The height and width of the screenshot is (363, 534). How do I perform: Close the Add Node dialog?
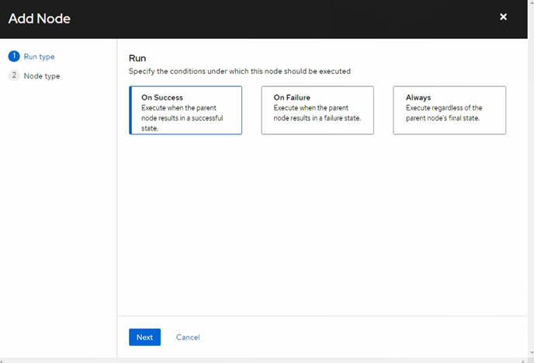click(503, 16)
